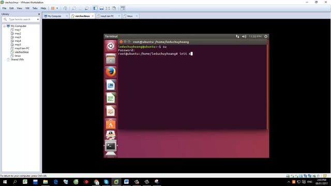Open the library search filter dropdown
Viewport: 331px width, 186px height.
click(x=38, y=20)
